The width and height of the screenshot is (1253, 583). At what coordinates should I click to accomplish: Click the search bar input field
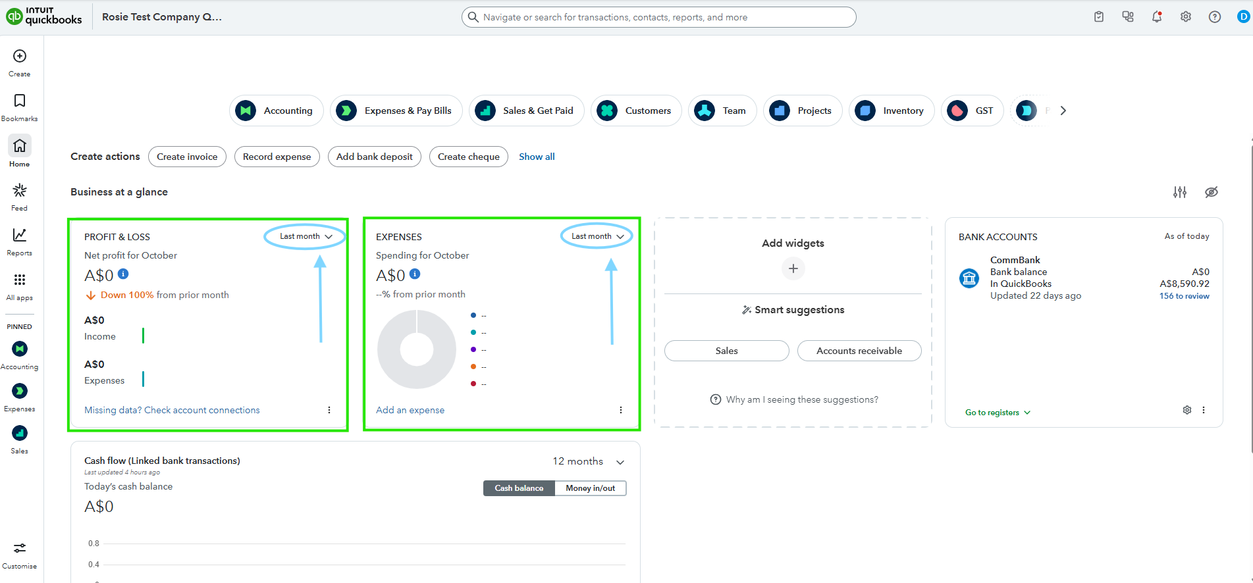(658, 17)
